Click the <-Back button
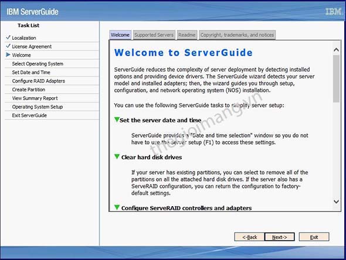This screenshot has height=260, width=346. (x=249, y=237)
